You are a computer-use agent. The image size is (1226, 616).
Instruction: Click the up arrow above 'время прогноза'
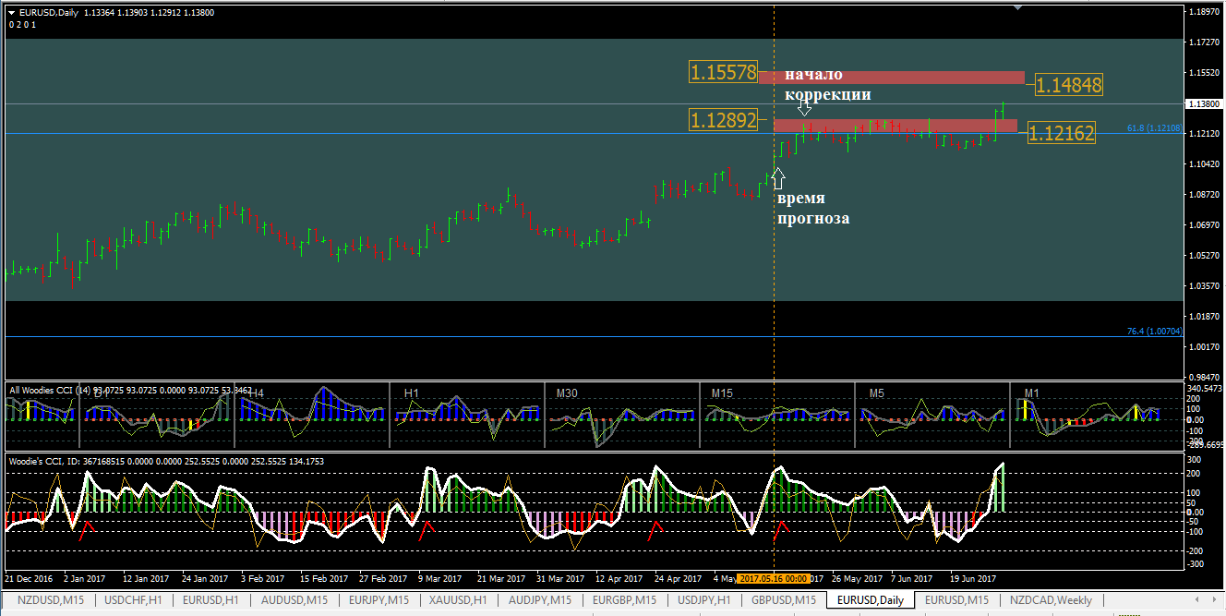[x=778, y=178]
